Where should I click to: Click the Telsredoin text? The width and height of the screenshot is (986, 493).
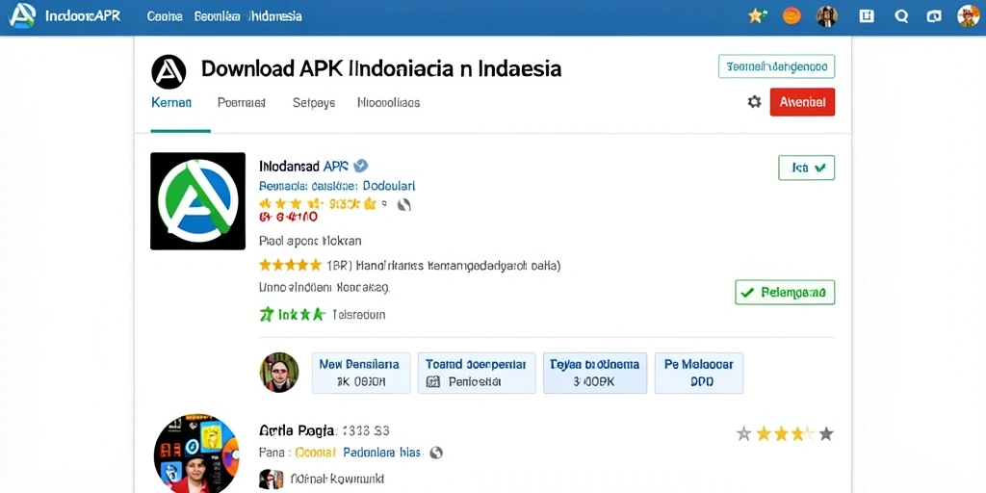coord(358,315)
